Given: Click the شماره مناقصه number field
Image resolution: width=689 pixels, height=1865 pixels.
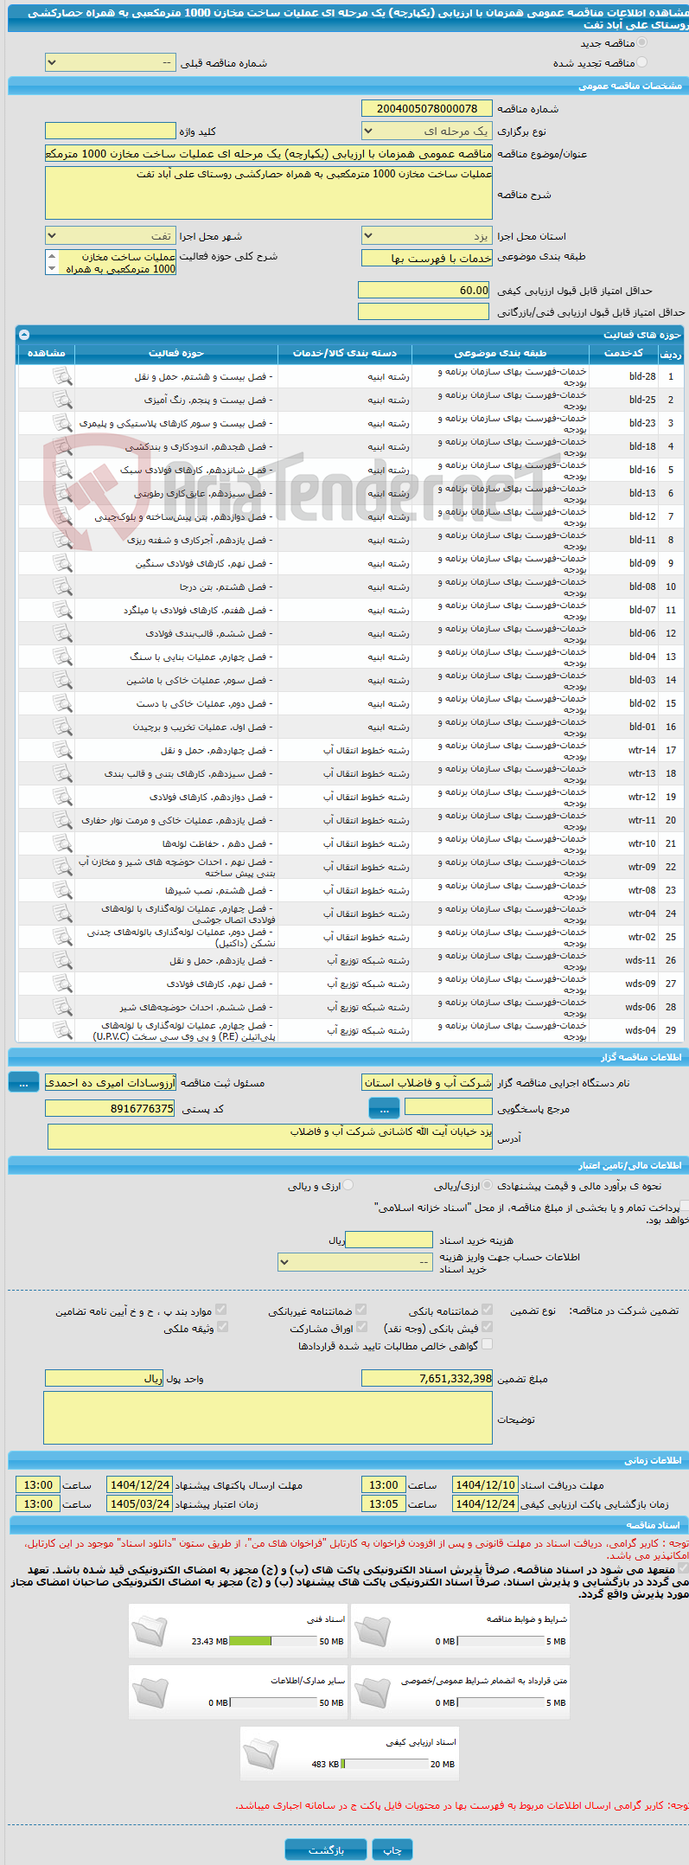Looking at the screenshot, I should [427, 108].
